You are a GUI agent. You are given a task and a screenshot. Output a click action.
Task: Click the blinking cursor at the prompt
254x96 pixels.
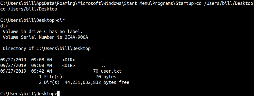click(58, 94)
